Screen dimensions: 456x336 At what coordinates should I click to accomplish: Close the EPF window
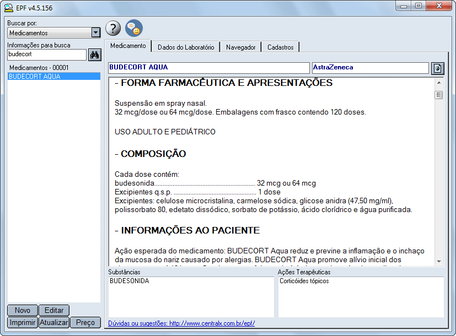[x=439, y=6]
